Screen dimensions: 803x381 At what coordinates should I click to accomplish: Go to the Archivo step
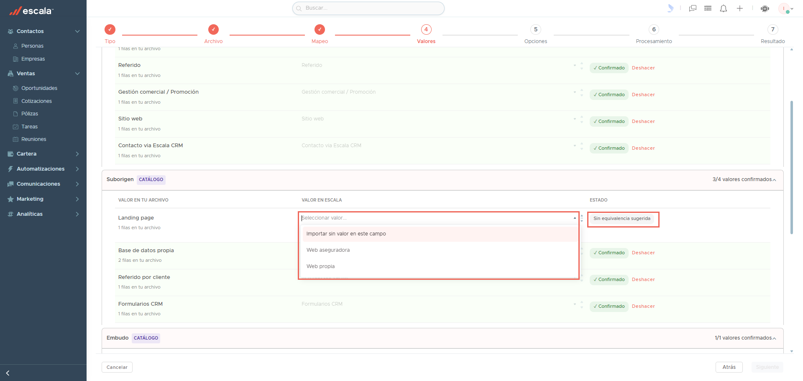point(213,33)
